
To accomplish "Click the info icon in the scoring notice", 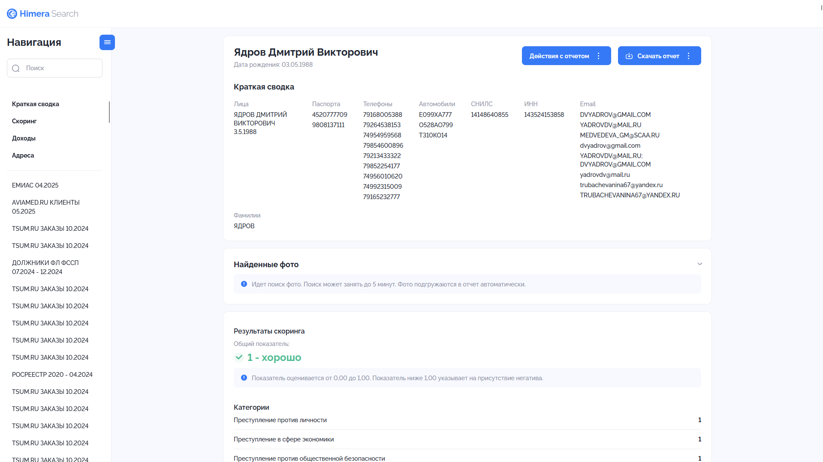I will pos(244,378).
